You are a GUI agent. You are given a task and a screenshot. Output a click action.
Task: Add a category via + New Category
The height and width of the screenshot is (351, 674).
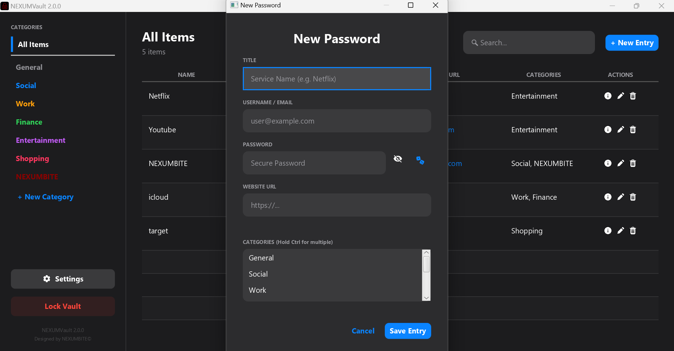(45, 197)
